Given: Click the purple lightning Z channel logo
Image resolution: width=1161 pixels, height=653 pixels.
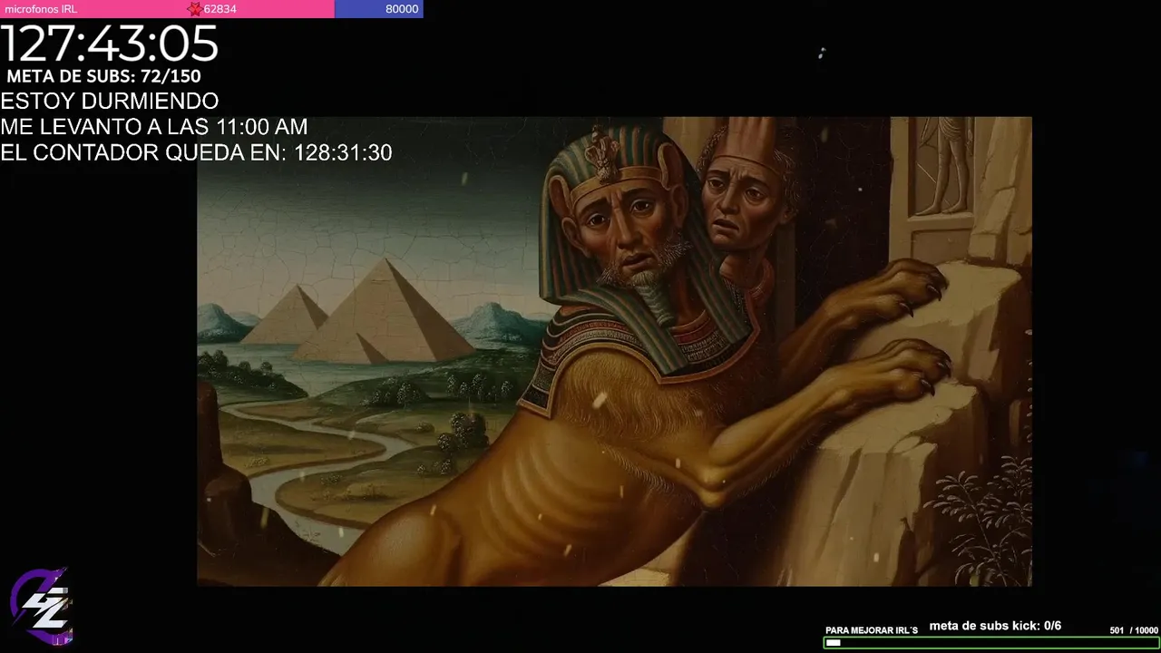Looking at the screenshot, I should [x=42, y=606].
